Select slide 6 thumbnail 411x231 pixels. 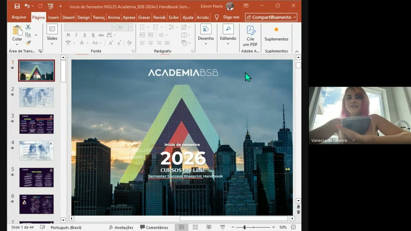pos(37,204)
